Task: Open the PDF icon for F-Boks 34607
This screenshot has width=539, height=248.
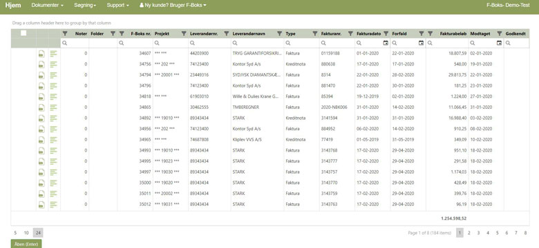Action: (x=41, y=54)
